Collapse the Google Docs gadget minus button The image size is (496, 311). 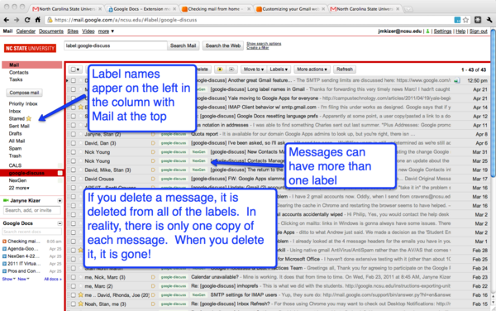[60, 223]
